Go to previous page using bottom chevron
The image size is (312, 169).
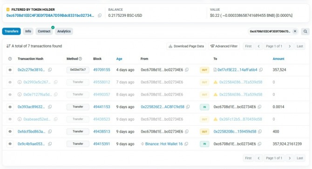(x=258, y=158)
